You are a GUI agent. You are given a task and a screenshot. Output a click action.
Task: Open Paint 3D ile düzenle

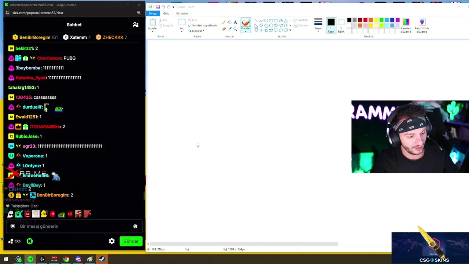pyautogui.click(x=422, y=25)
